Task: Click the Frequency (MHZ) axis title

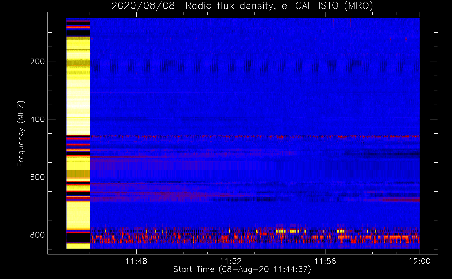Action: coord(21,134)
